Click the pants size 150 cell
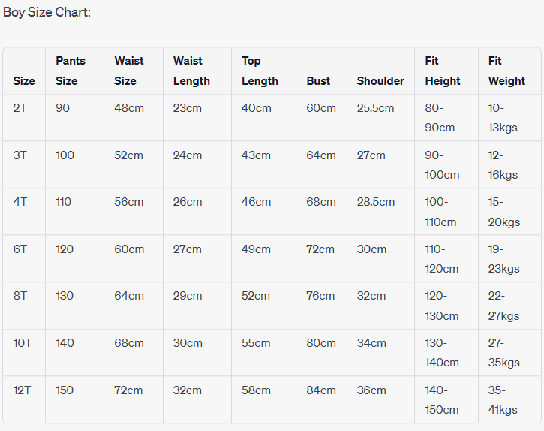The height and width of the screenshot is (431, 544). (65, 390)
